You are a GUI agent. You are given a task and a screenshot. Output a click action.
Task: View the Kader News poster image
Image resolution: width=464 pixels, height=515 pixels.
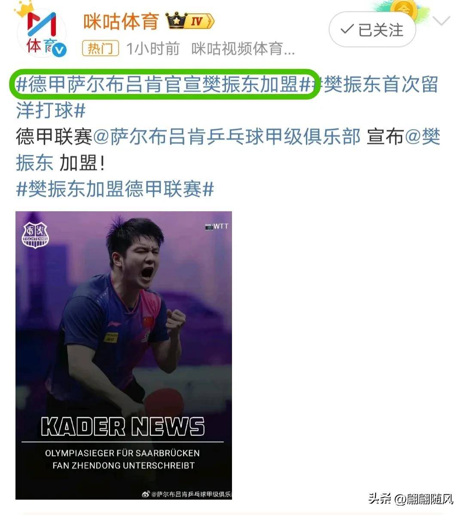coord(124,355)
